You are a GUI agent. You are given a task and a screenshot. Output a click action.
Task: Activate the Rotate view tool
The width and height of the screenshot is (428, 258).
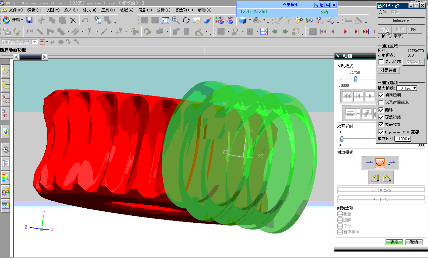(186, 20)
